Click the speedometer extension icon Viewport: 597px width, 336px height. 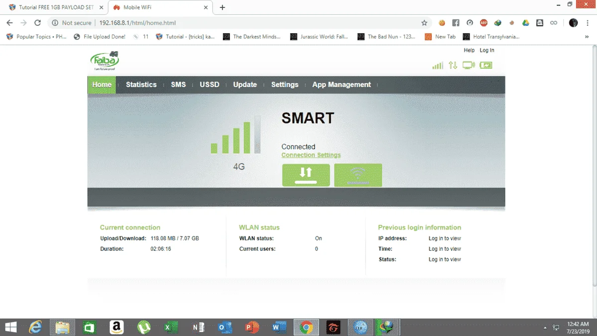click(470, 23)
